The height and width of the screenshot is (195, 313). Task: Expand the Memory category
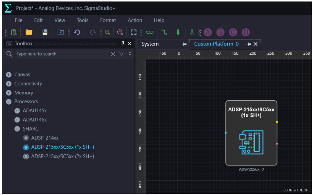[x=9, y=93]
